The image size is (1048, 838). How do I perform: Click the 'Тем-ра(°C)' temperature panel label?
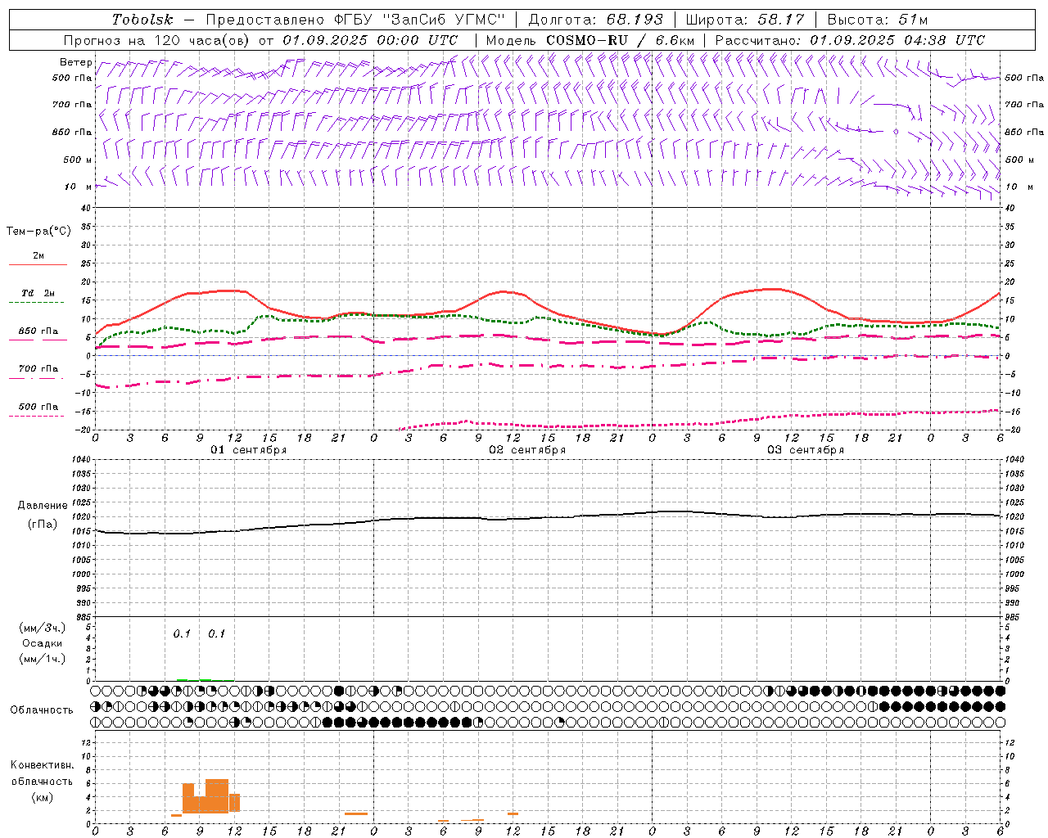(38, 232)
